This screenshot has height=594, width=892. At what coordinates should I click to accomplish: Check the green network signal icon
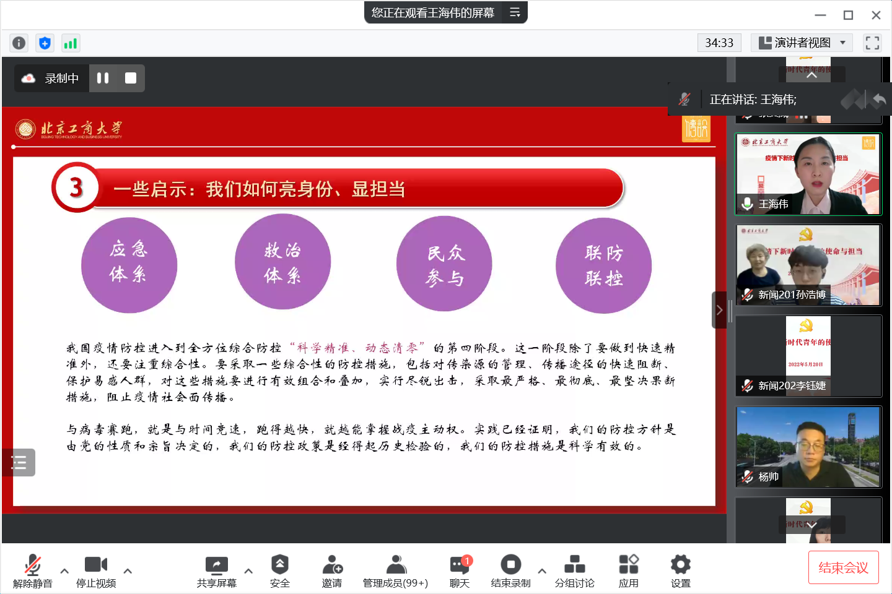71,43
